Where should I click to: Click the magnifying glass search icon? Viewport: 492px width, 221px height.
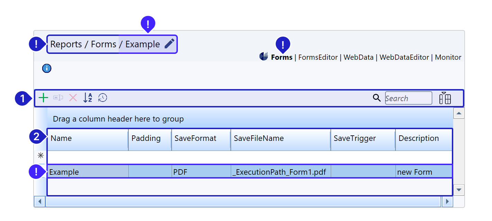[377, 98]
